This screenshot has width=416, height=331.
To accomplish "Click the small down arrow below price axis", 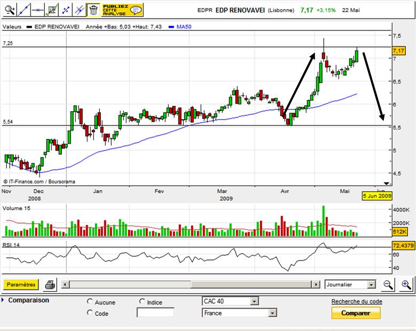I will (x=386, y=184).
